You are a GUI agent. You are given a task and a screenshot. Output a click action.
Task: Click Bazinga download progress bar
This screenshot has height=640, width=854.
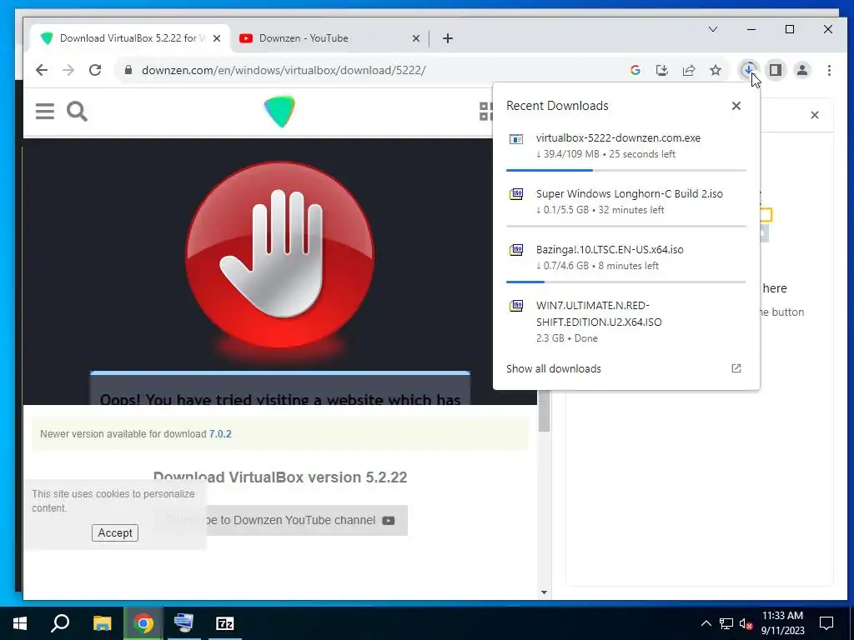pyautogui.click(x=625, y=282)
